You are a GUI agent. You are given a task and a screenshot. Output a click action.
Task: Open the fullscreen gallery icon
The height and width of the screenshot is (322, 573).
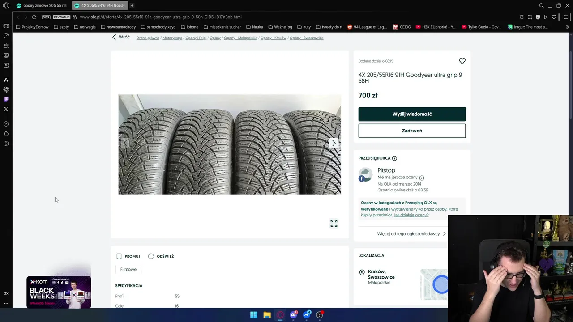[334, 223]
